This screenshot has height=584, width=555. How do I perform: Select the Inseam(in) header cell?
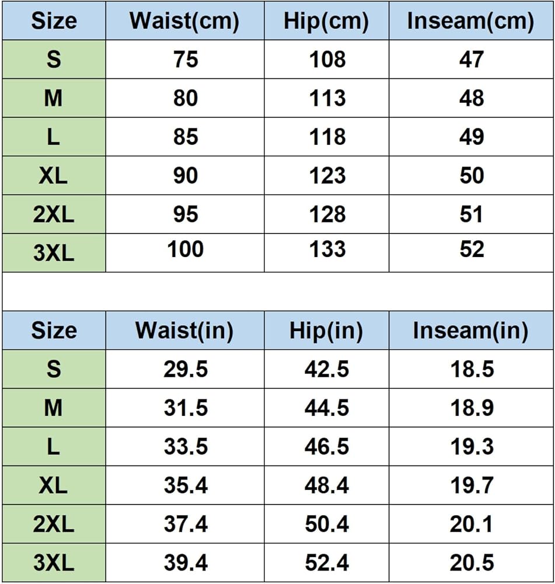(471, 330)
